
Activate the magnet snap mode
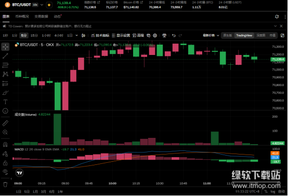point(5,145)
